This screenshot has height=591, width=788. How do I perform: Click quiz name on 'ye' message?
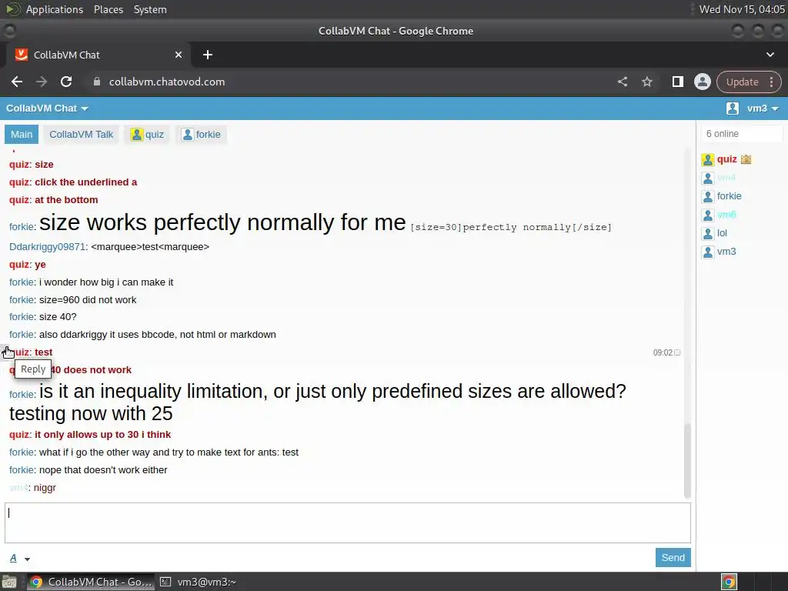point(19,265)
